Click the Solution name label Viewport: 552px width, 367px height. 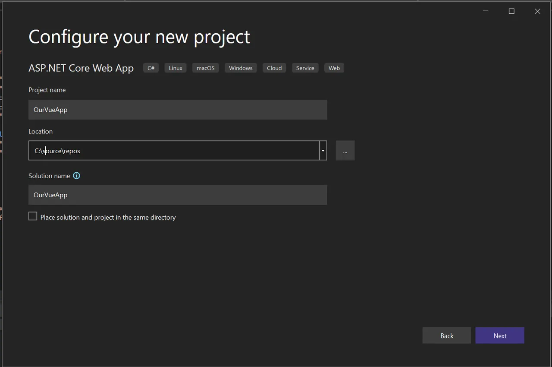click(49, 176)
